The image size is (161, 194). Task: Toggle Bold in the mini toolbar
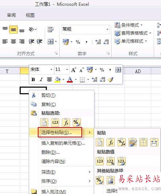pos(33,79)
